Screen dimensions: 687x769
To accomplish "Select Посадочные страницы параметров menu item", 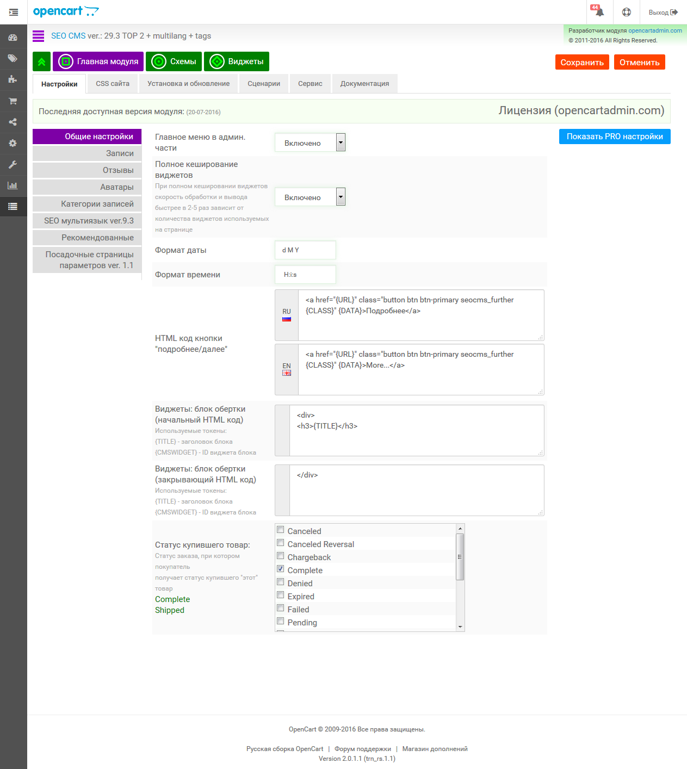I will tap(87, 260).
